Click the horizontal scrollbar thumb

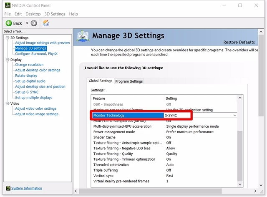[x=150, y=191]
